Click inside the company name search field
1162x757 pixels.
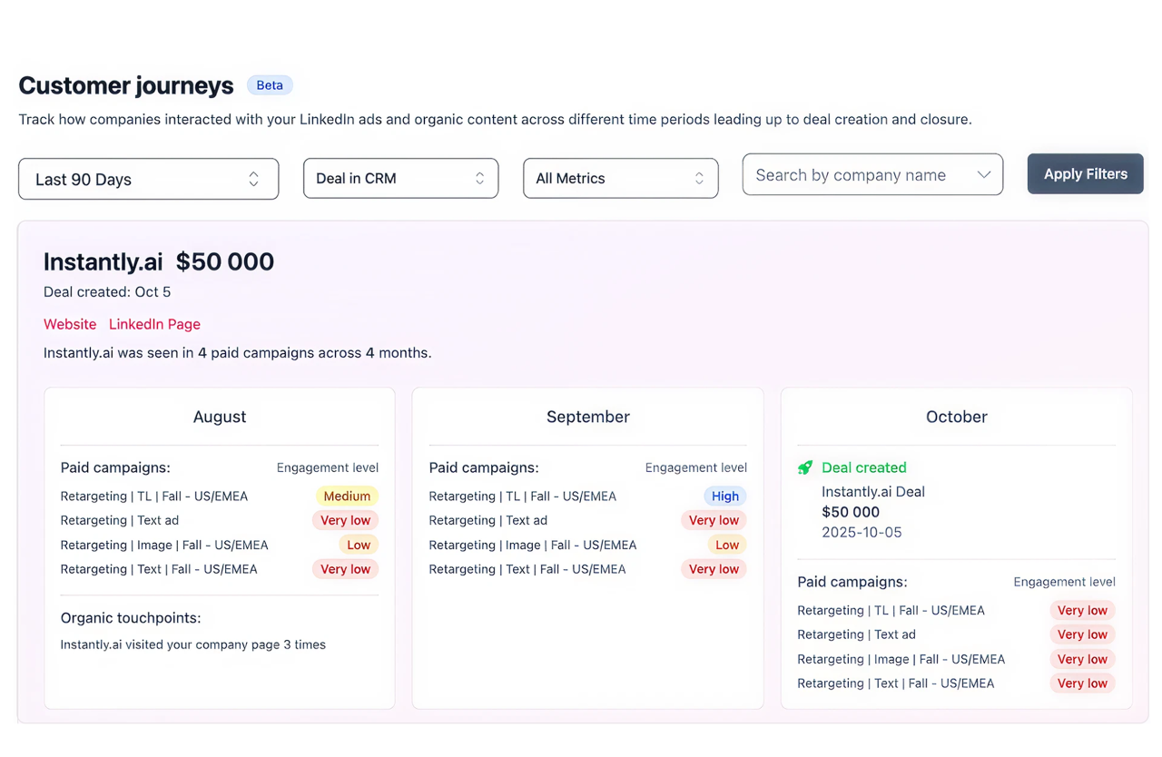coord(853,174)
